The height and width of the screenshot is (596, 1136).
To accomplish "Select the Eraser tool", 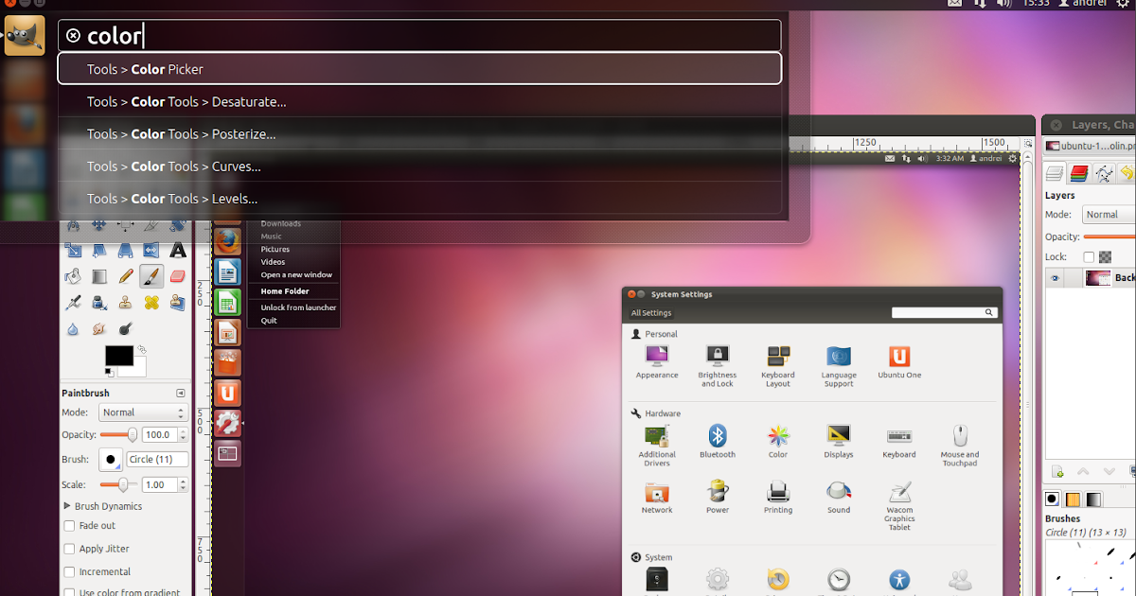I will click(176, 275).
